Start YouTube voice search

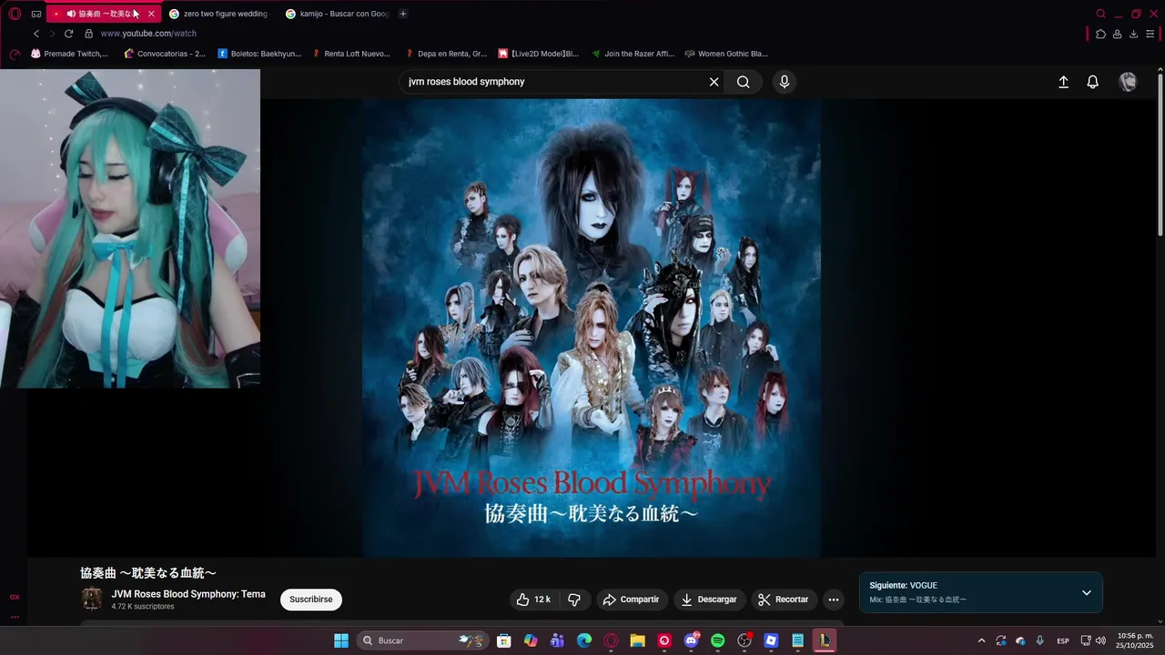click(785, 82)
